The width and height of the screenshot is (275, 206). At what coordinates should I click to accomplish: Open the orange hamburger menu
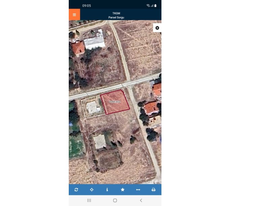pyautogui.click(x=74, y=15)
